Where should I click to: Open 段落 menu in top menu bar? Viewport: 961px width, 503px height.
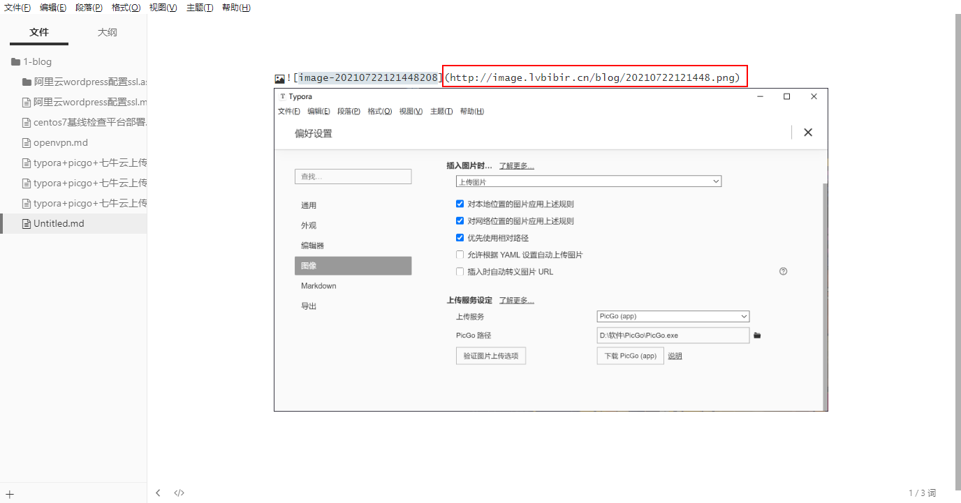(x=89, y=8)
